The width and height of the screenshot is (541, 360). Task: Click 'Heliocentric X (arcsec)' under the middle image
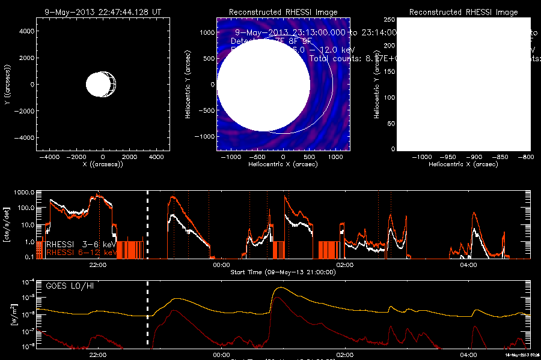coord(283,164)
